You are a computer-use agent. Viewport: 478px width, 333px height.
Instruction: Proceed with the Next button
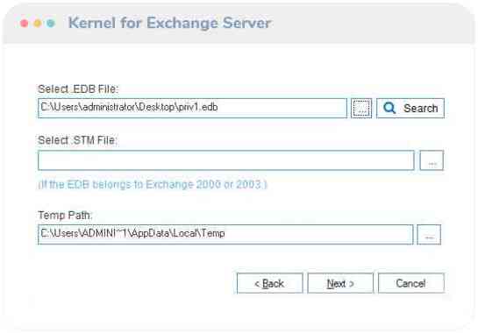[x=340, y=283]
